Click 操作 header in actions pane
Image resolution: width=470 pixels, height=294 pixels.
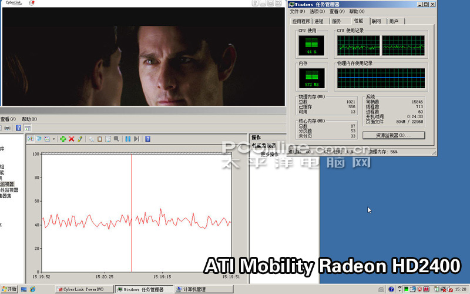[256, 138]
